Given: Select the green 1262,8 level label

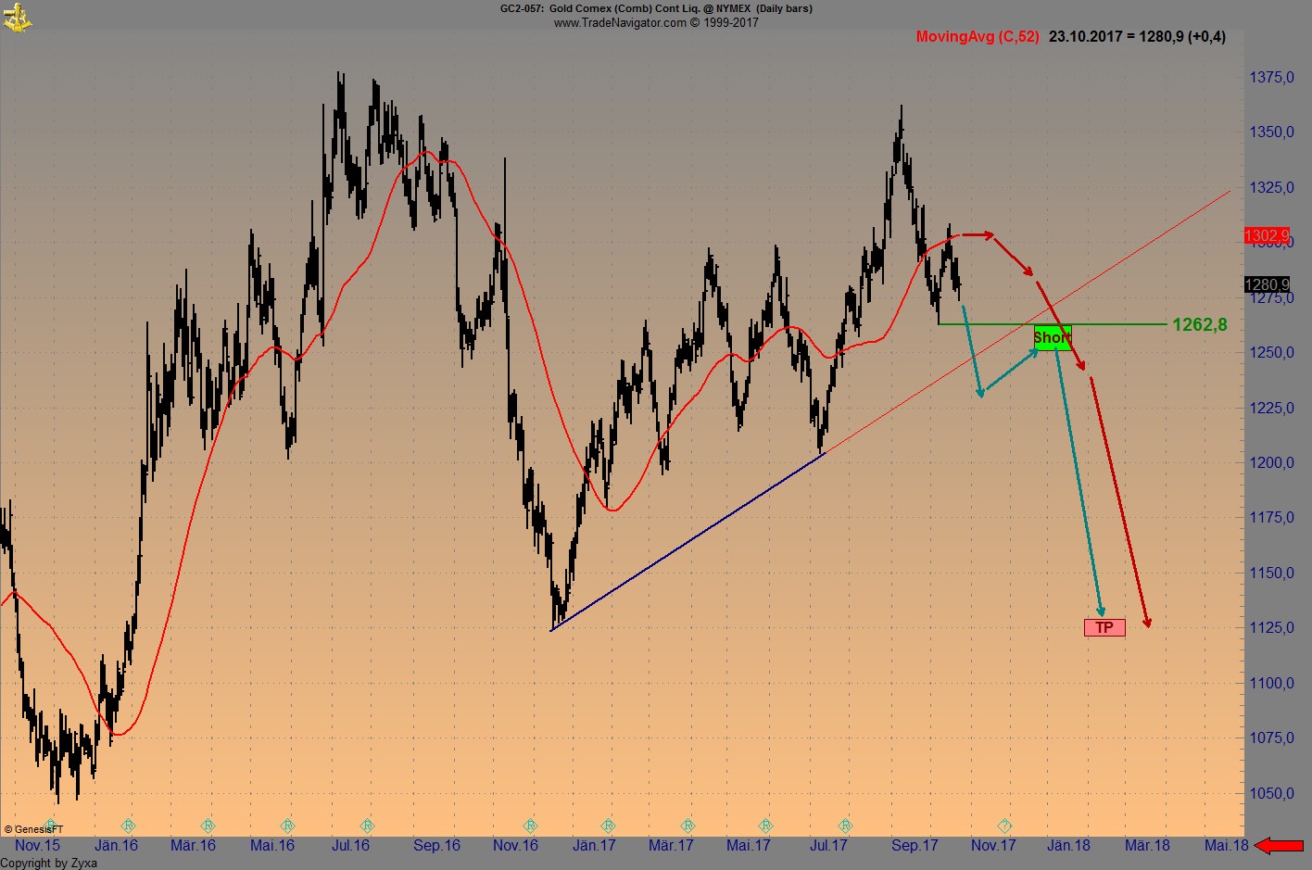Looking at the screenshot, I should coord(1201,323).
